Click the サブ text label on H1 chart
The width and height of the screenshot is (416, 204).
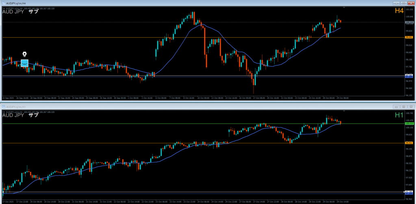click(33, 115)
